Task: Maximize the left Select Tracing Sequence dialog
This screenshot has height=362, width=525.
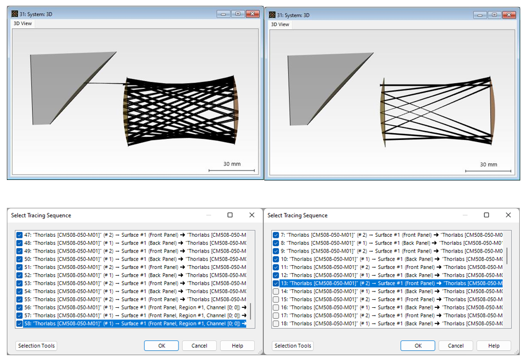Action: (x=230, y=215)
